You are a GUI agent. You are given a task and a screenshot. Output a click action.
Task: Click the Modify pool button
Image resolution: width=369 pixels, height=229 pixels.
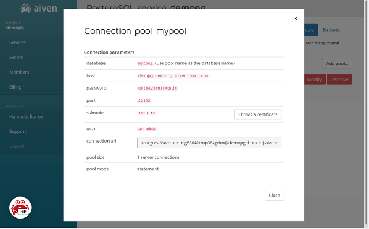click(315, 79)
